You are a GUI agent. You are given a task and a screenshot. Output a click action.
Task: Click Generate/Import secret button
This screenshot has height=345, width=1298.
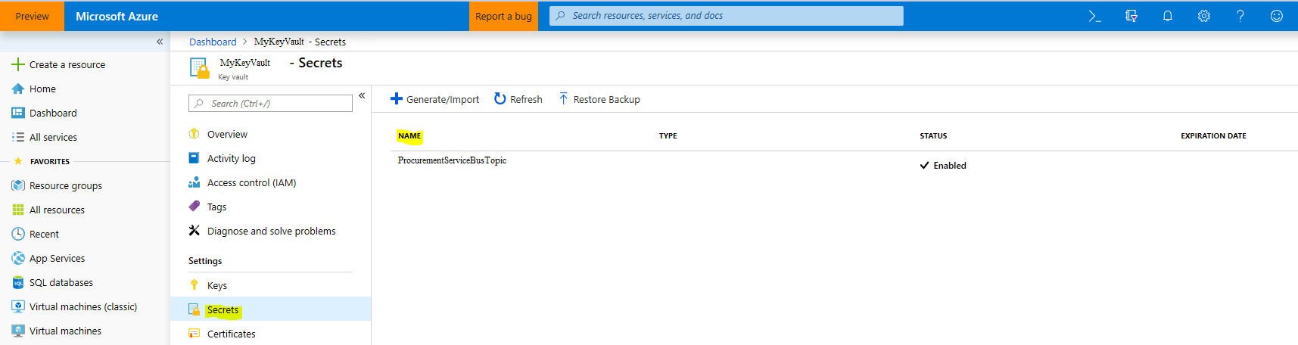tap(434, 99)
